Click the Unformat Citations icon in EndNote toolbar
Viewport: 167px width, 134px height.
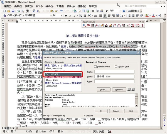point(115,25)
